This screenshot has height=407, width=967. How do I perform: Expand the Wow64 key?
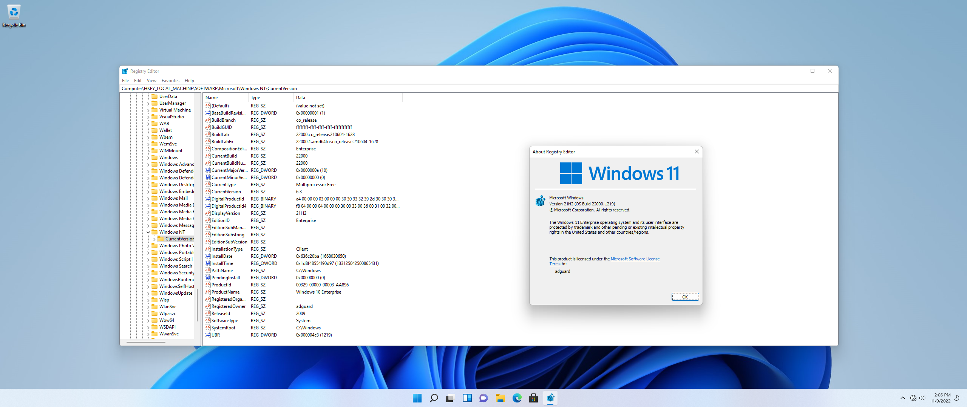(148, 320)
